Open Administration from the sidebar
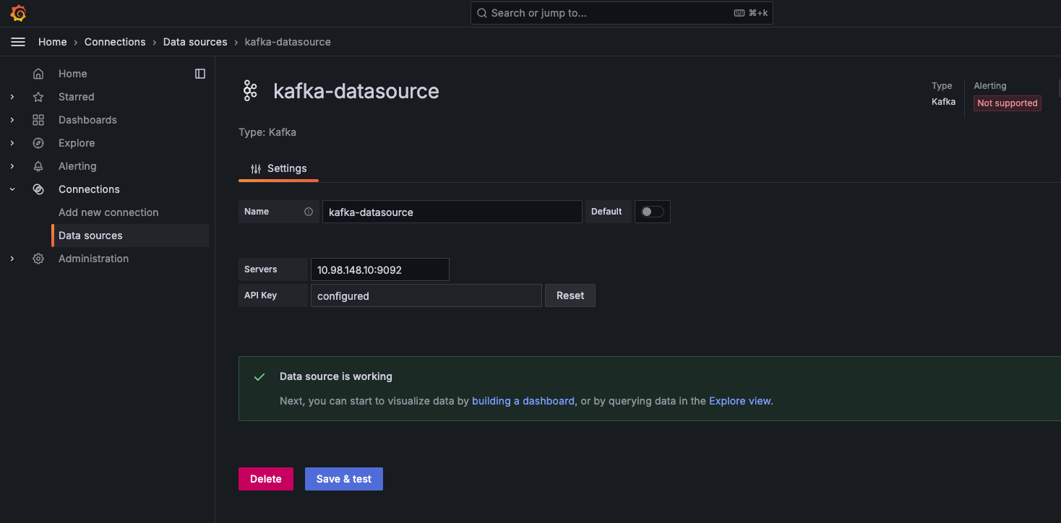Screen dimensions: 1061x523 pos(93,259)
